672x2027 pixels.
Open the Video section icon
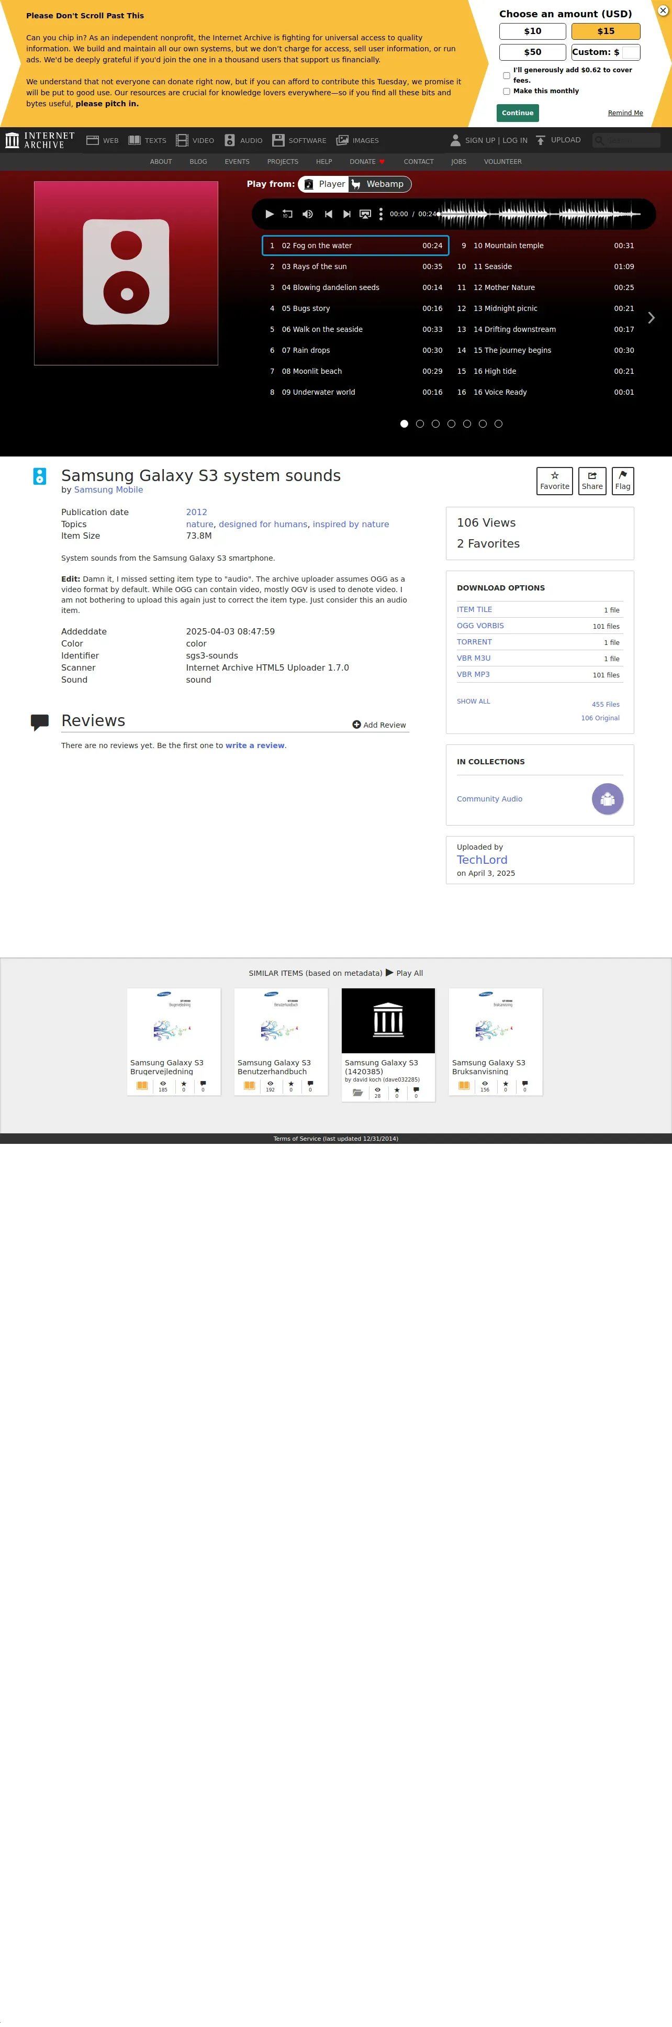[182, 140]
